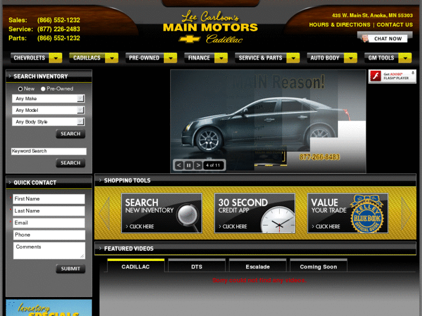Expand the Chevrolets menu arrow
The height and width of the screenshot is (316, 422).
(x=56, y=58)
